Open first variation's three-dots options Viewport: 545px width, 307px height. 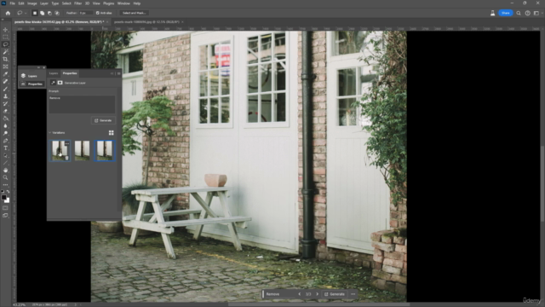66,143
